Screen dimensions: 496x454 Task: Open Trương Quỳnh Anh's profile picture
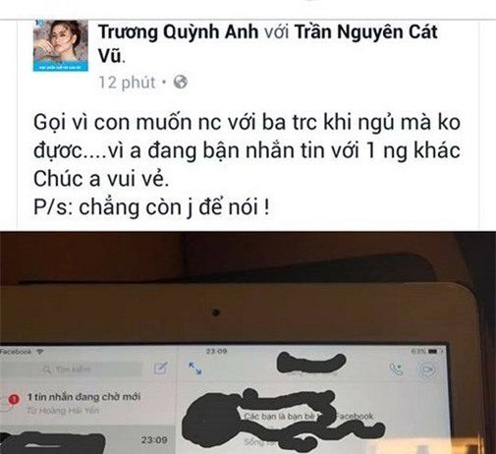click(61, 45)
